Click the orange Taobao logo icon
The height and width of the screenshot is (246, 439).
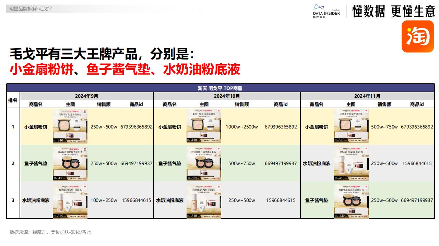(x=418, y=36)
